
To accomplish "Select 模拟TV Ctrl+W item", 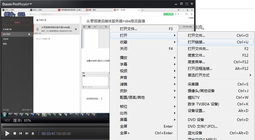I will coord(216,98).
